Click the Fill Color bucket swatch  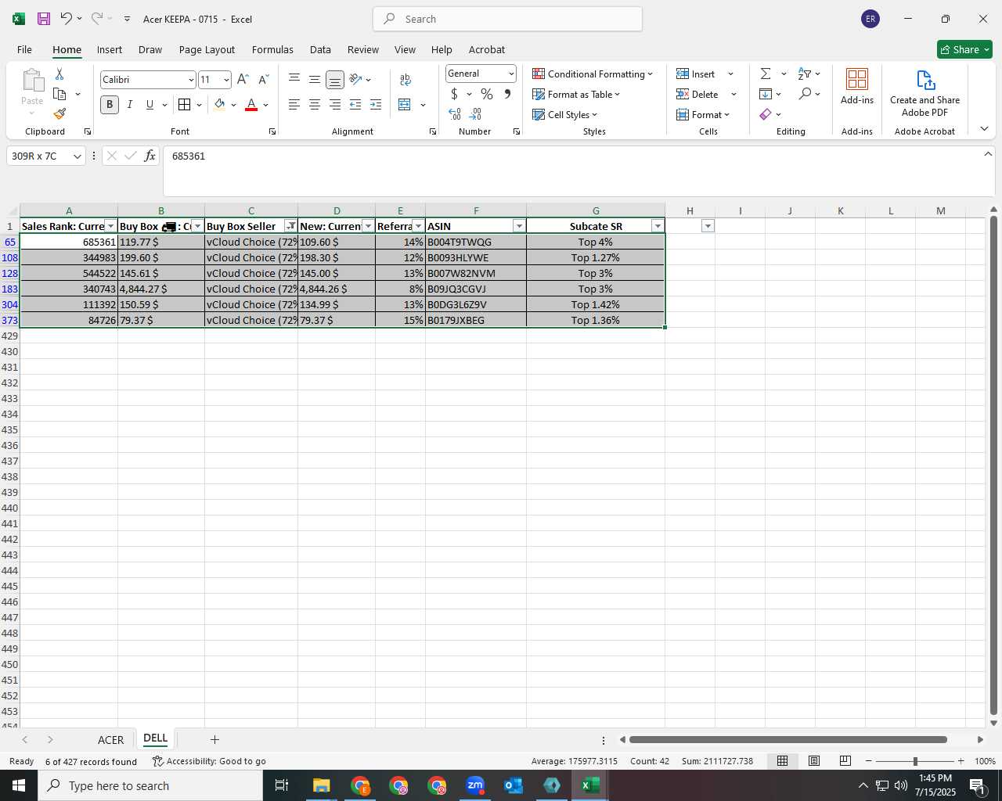coord(220,104)
